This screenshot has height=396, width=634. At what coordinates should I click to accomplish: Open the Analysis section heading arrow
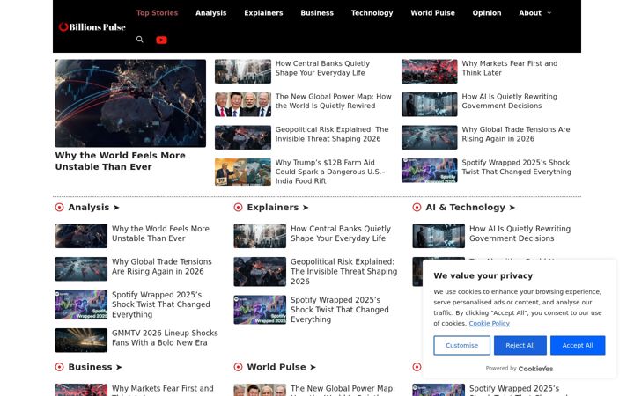pos(116,208)
